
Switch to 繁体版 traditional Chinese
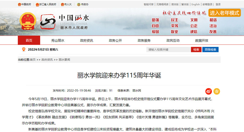click(185, 5)
